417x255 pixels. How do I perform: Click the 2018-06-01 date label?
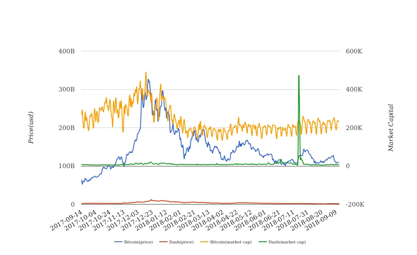[251, 220]
